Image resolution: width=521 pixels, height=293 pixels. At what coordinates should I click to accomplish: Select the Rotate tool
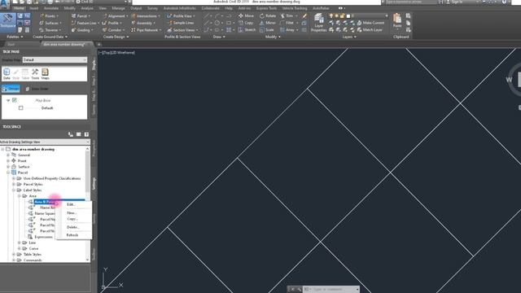[268, 16]
